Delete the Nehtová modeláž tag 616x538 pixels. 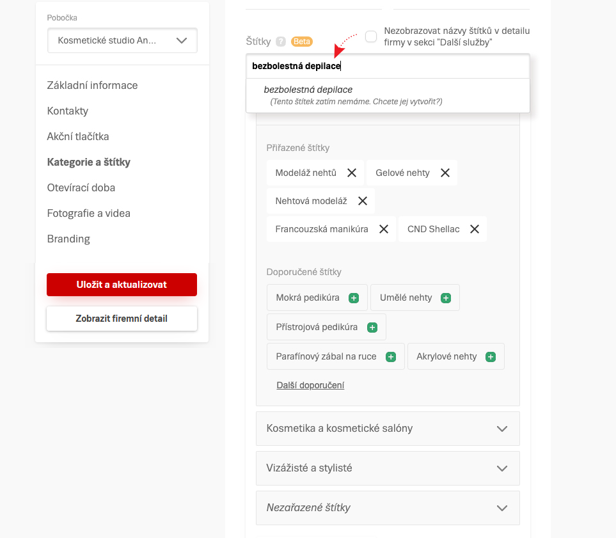tap(363, 201)
